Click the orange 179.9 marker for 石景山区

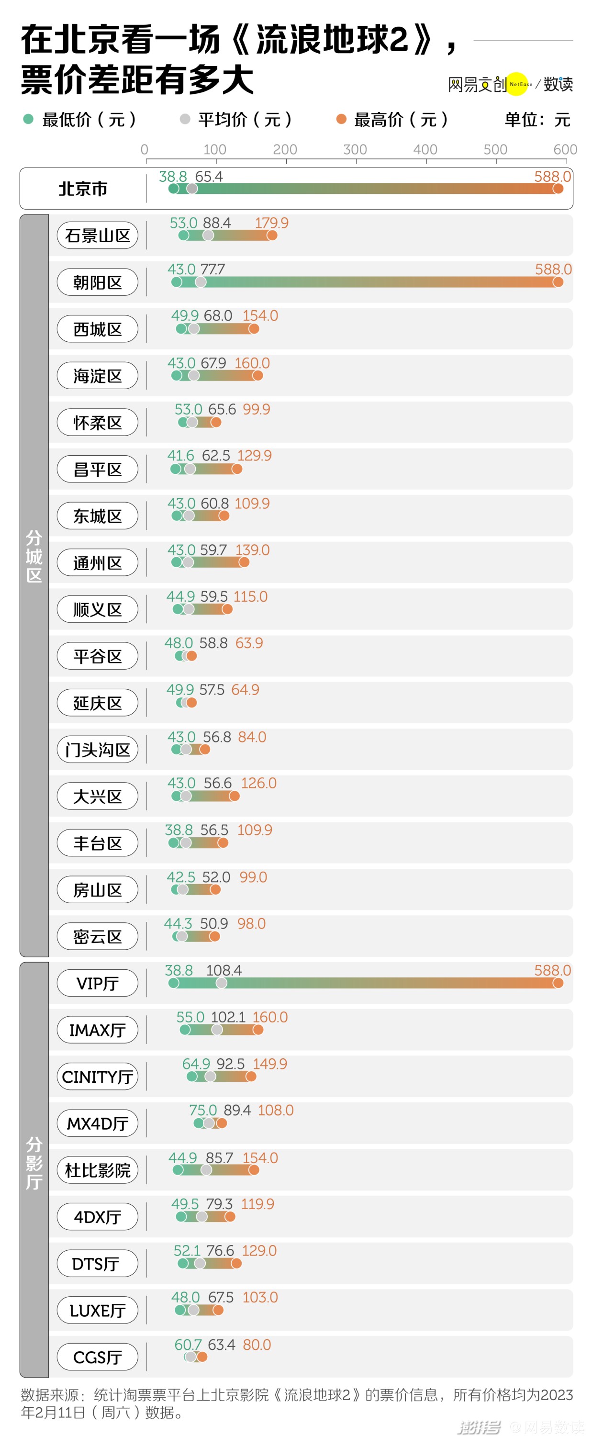pos(272,235)
